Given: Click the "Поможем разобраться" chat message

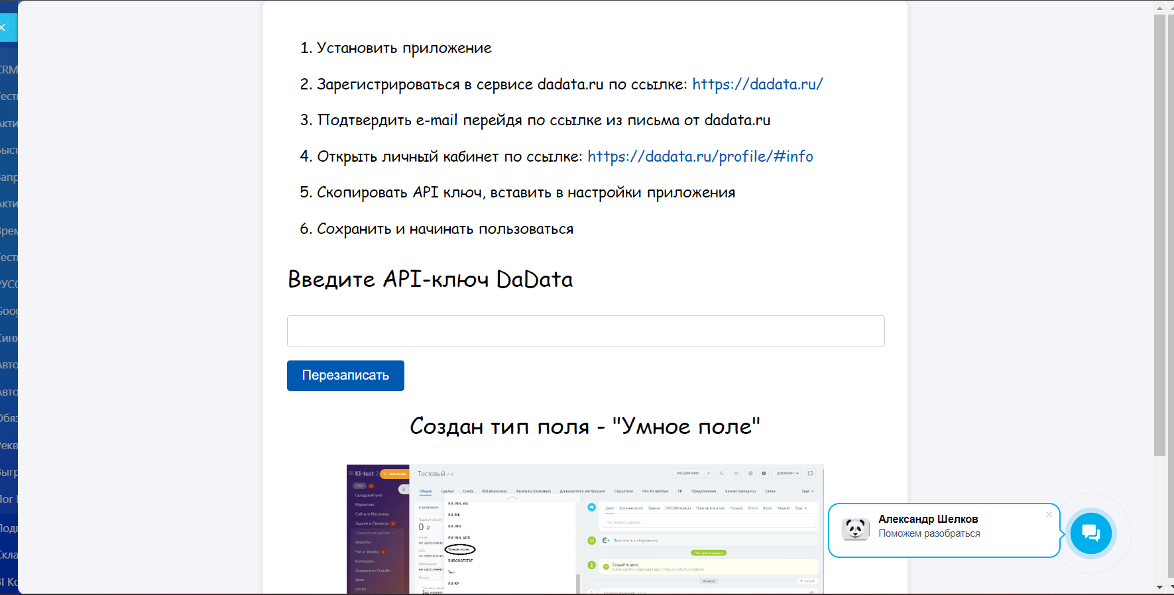Looking at the screenshot, I should (929, 533).
